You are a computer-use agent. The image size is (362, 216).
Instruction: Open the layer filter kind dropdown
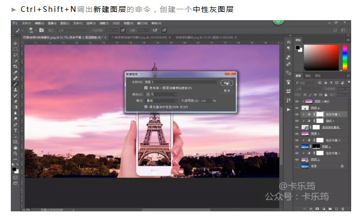(306, 83)
